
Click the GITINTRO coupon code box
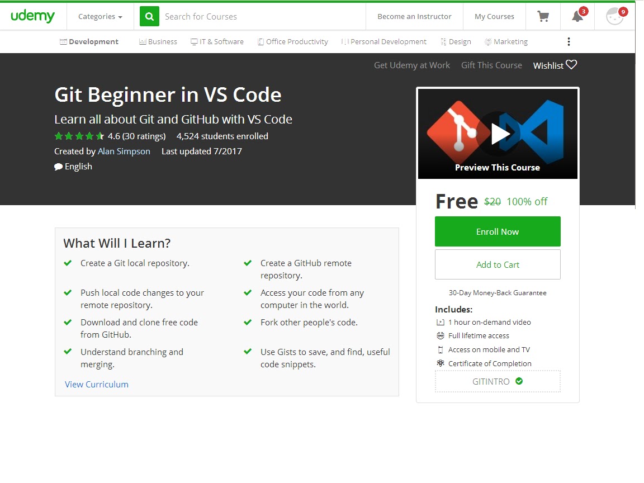coord(498,382)
